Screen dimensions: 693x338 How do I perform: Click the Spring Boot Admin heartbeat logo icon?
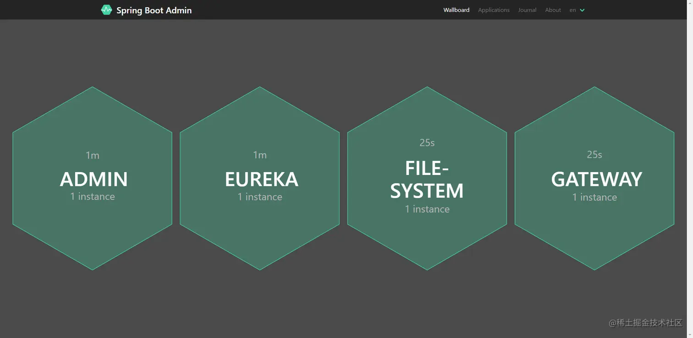[106, 10]
